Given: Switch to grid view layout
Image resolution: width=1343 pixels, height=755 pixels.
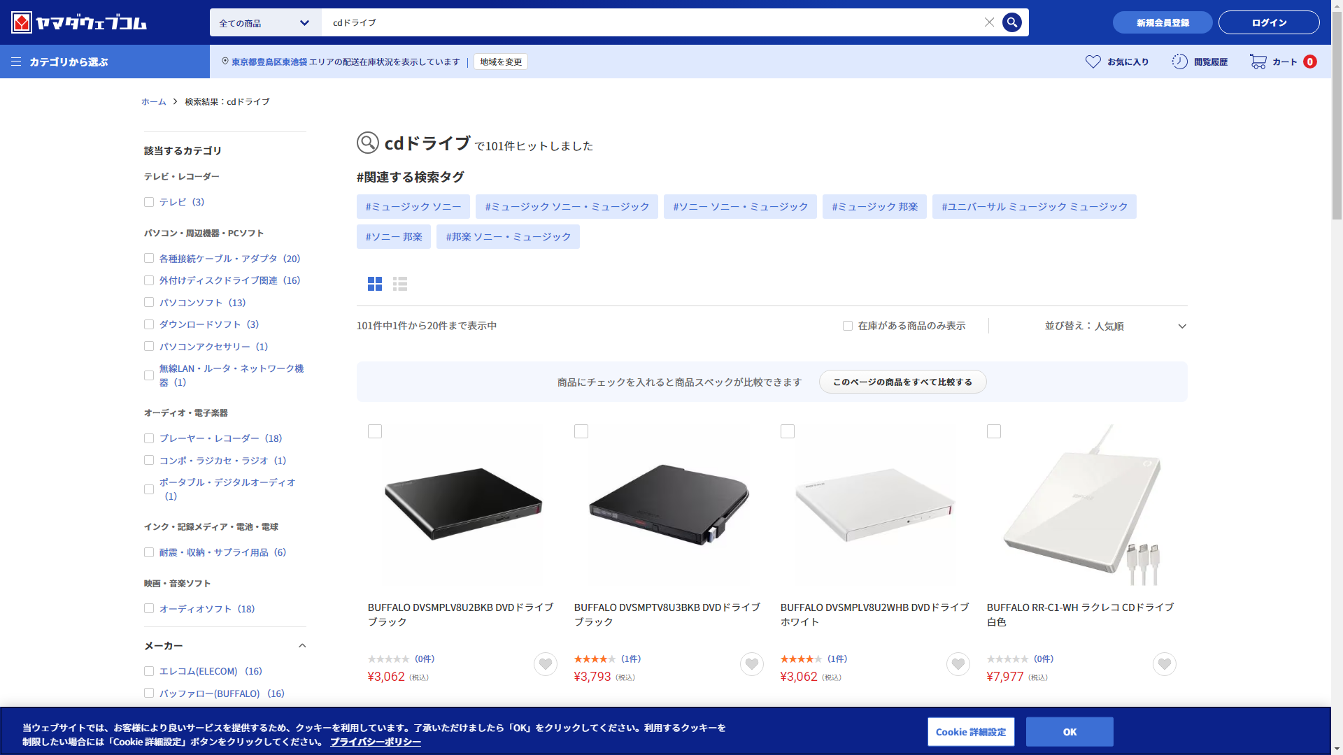Looking at the screenshot, I should pos(375,284).
